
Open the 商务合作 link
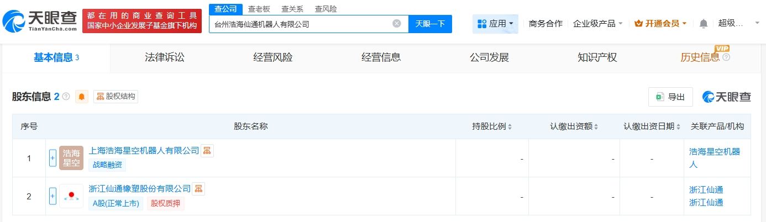click(545, 24)
